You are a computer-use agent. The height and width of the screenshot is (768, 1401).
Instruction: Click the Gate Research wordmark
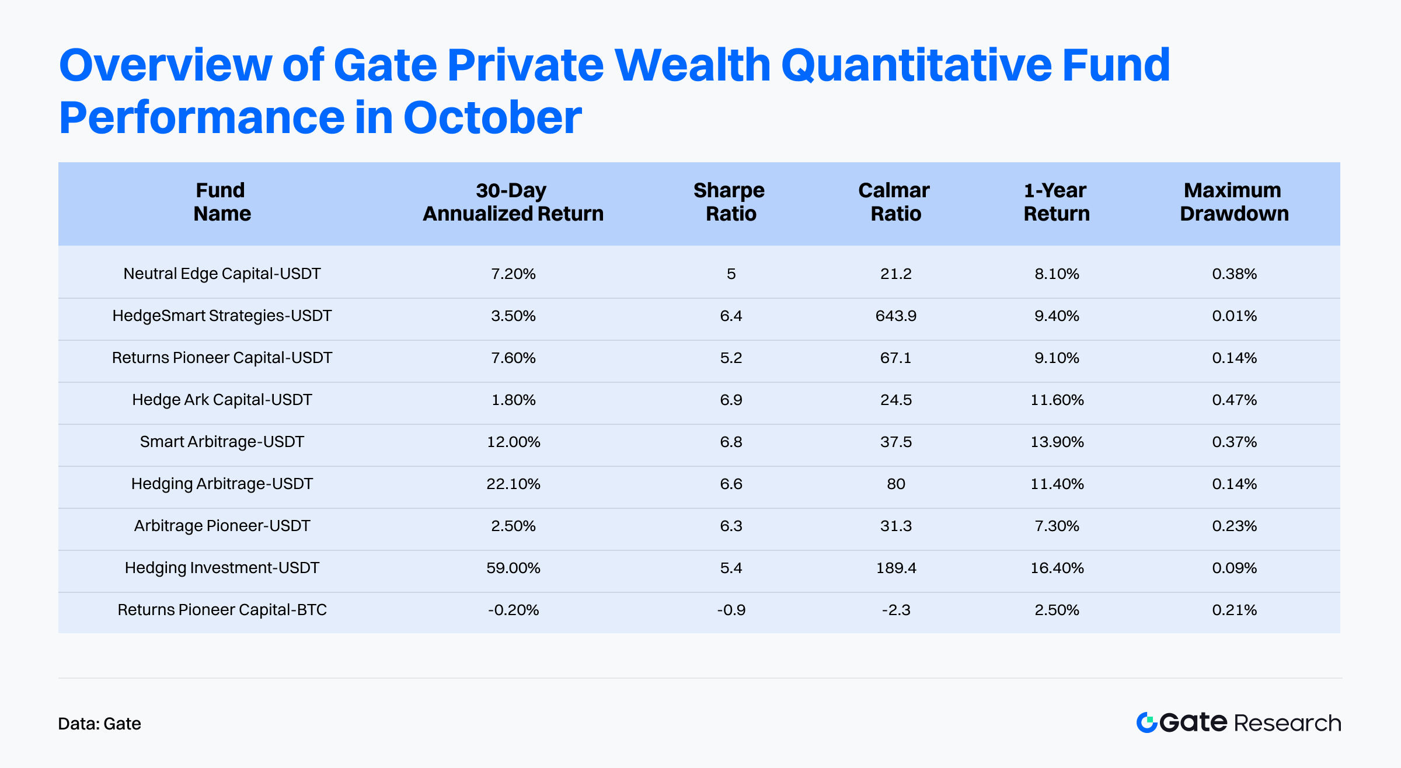click(x=1249, y=722)
